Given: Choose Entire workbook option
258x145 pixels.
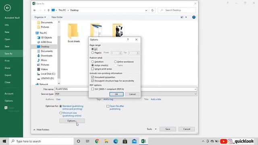Looking at the screenshot, I should click(x=116, y=62).
